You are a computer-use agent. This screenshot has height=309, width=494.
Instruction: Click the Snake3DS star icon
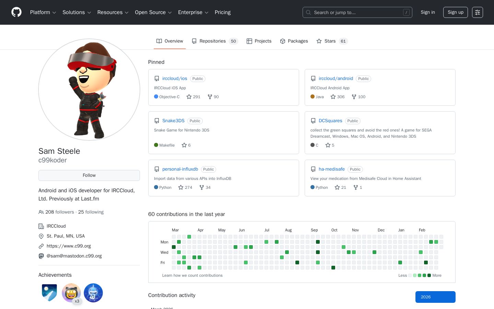184,145
